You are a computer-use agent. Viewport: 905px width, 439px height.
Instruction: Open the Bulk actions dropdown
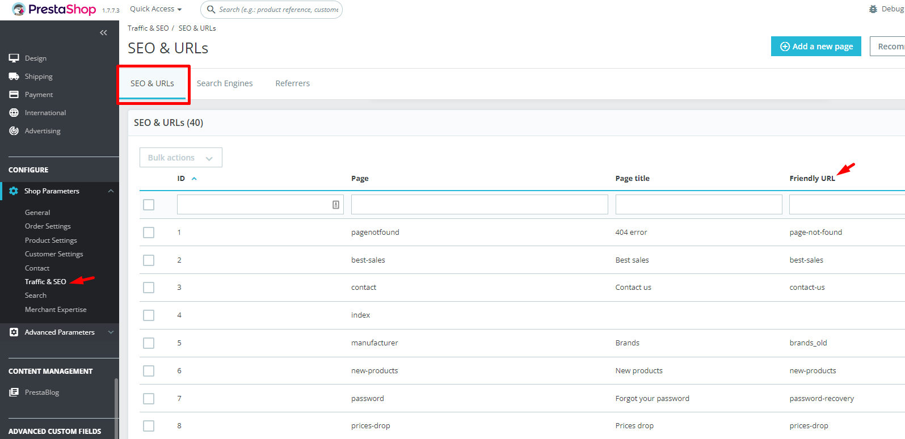click(x=180, y=158)
